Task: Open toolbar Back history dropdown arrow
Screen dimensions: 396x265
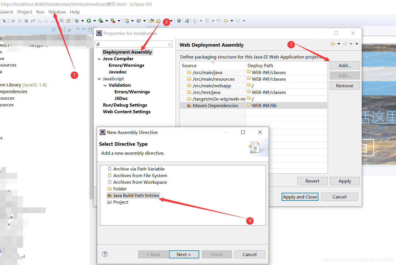Action: pos(232,21)
